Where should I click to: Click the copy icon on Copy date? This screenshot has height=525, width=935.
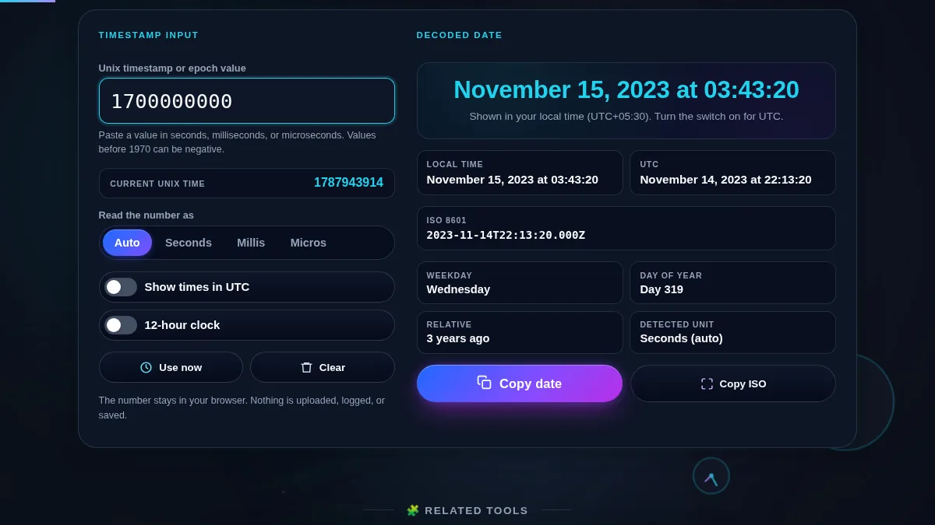tap(484, 383)
